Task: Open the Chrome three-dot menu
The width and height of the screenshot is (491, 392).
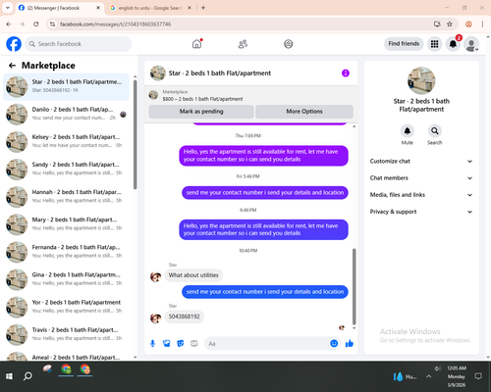Action: [x=482, y=24]
